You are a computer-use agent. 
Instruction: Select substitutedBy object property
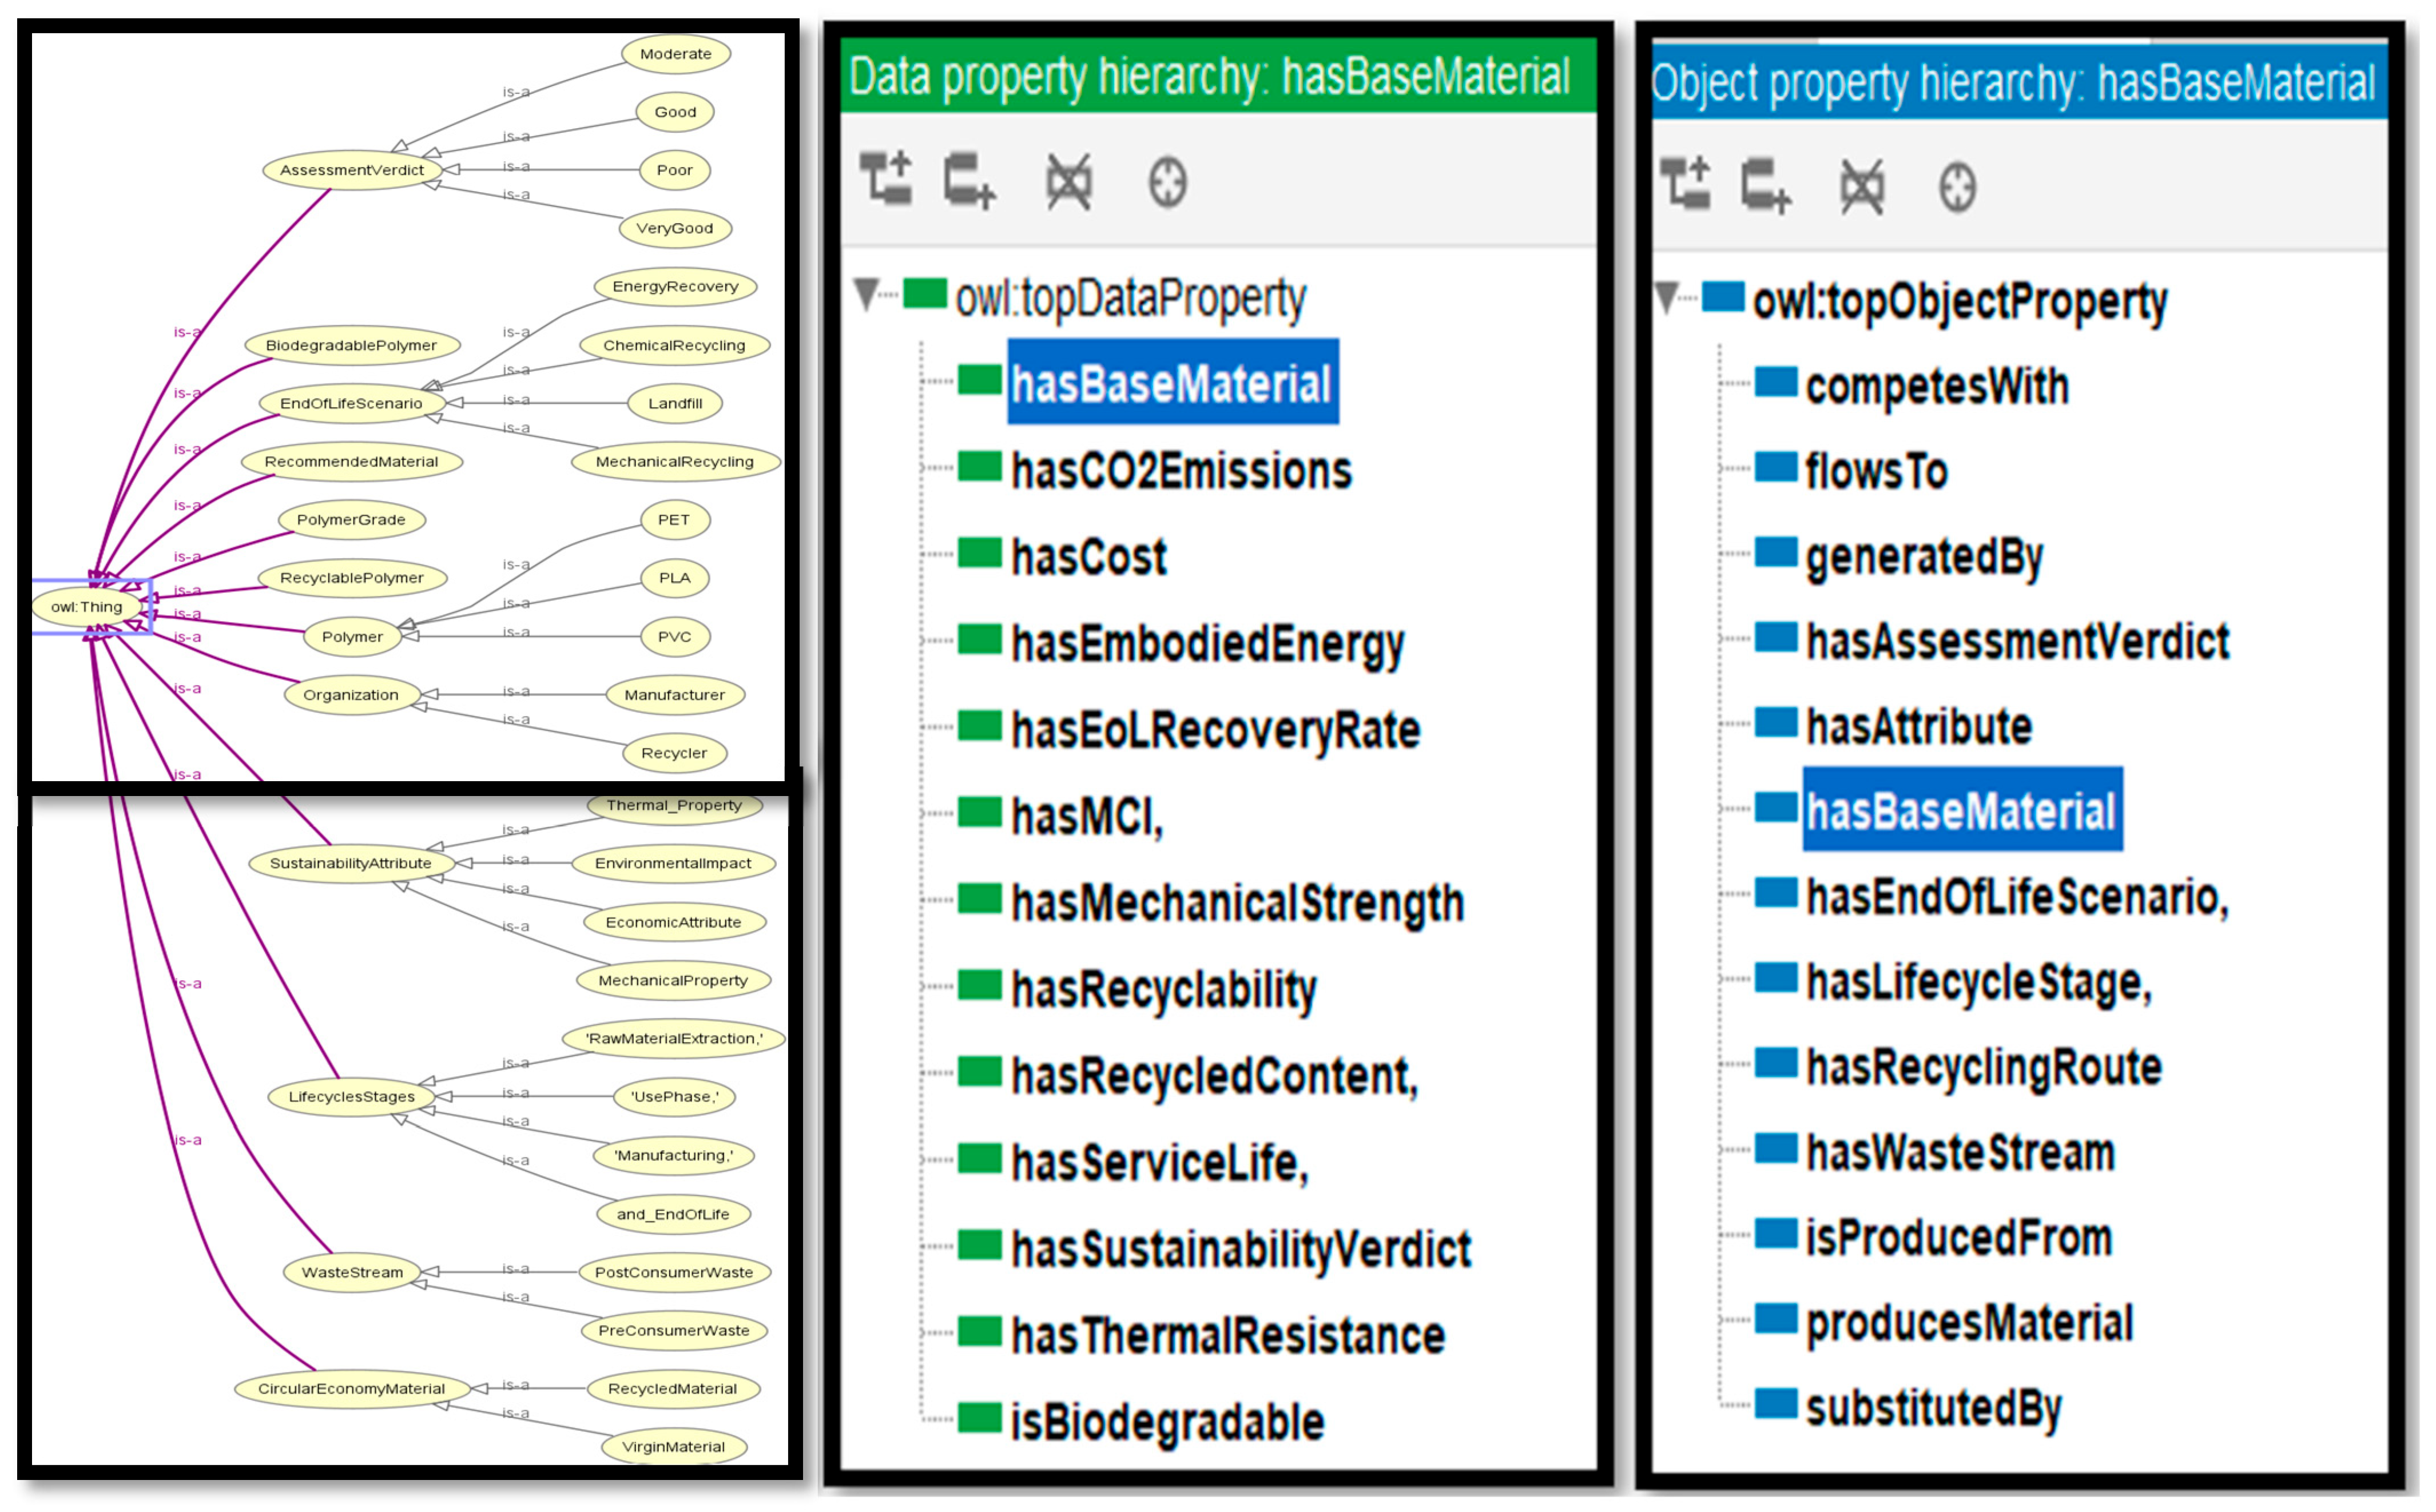click(1933, 1408)
